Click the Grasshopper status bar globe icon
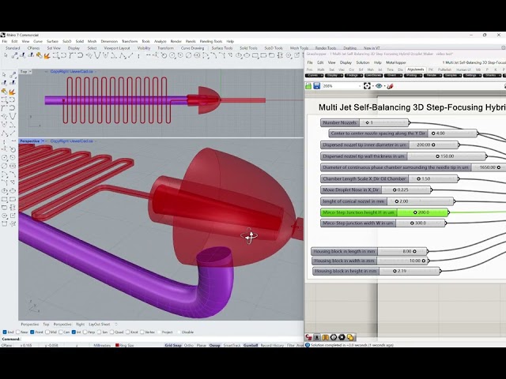 308,345
